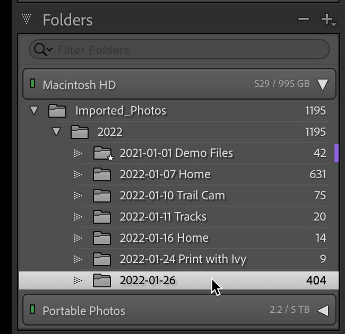345x334 pixels.
Task: Click the plus button to add folder
Action: coord(327,20)
